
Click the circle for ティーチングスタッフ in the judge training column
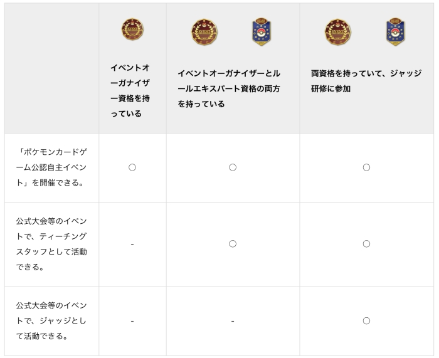366,244
